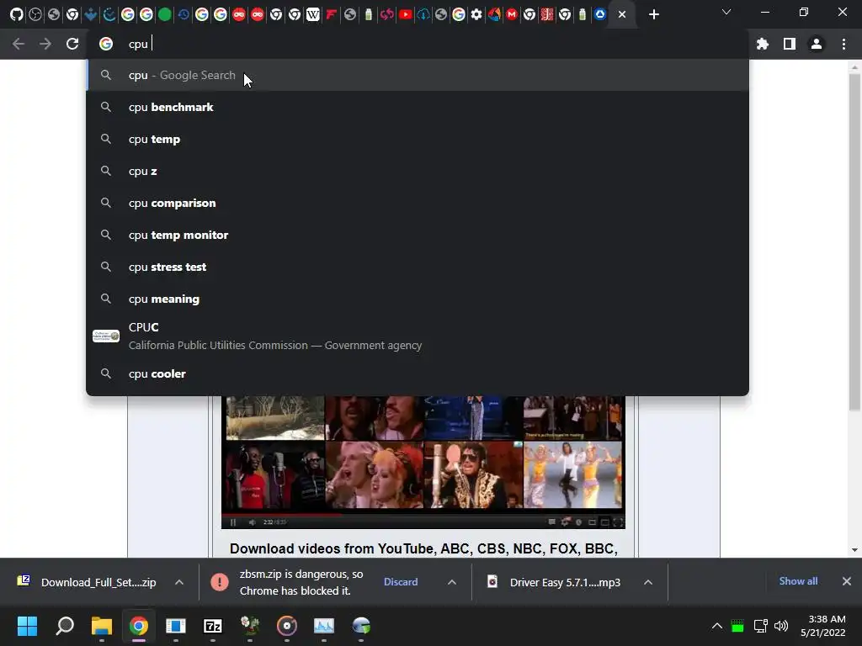Select the cpu stress test suggestion
Screen dimensions: 862x646
pyautogui.click(x=418, y=267)
